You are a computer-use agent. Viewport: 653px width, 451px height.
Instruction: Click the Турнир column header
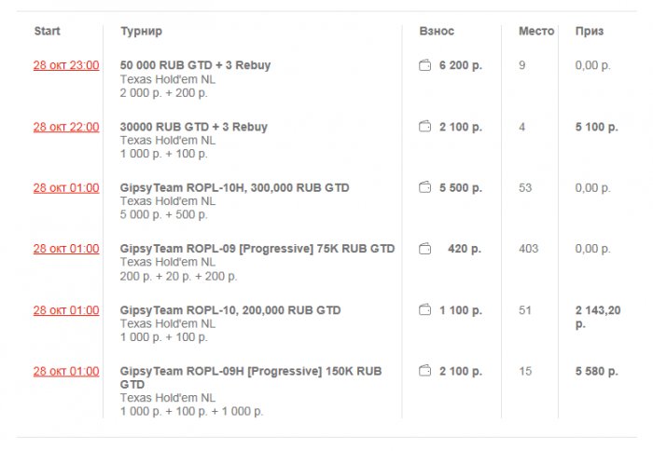click(141, 31)
